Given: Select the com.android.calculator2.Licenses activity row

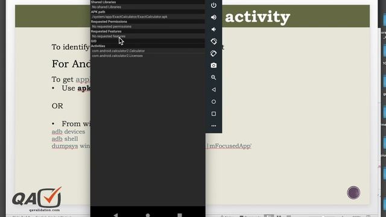Looking at the screenshot, I should click(x=147, y=56).
